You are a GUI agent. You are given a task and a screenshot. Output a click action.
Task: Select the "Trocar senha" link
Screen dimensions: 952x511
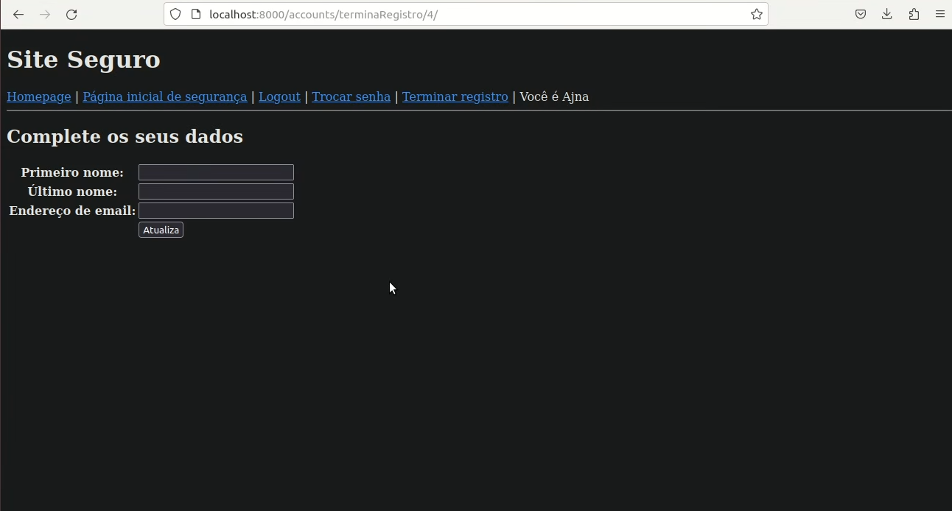(351, 96)
